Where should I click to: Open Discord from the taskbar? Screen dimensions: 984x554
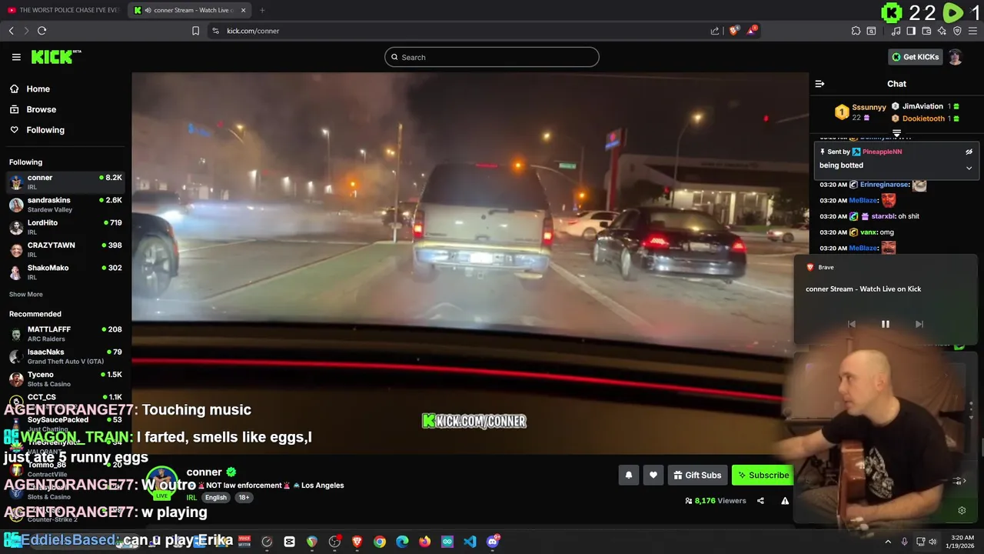click(493, 542)
